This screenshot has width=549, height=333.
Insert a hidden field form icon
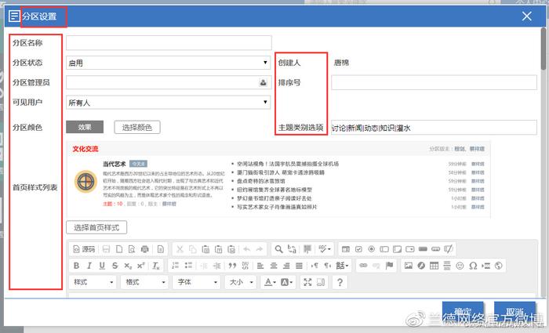(x=448, y=249)
